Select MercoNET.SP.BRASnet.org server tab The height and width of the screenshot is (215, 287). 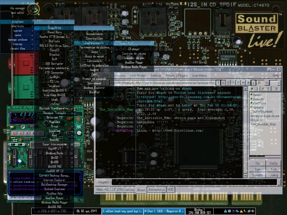coord(115,190)
